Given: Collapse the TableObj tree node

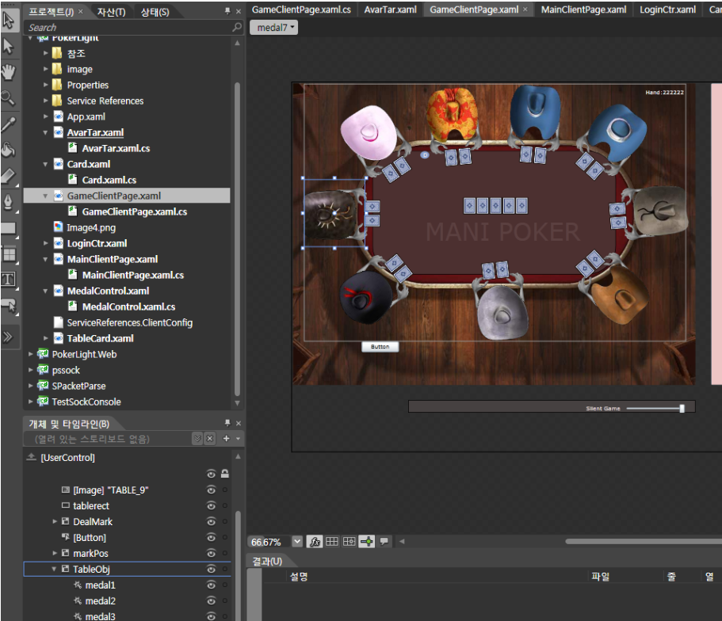Looking at the screenshot, I should click(x=55, y=570).
